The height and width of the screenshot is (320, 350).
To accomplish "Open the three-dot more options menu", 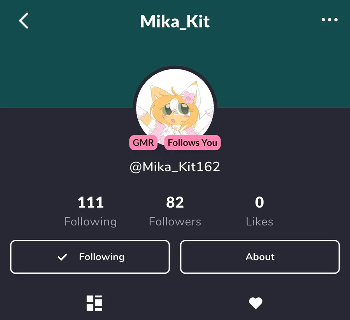I will [329, 20].
